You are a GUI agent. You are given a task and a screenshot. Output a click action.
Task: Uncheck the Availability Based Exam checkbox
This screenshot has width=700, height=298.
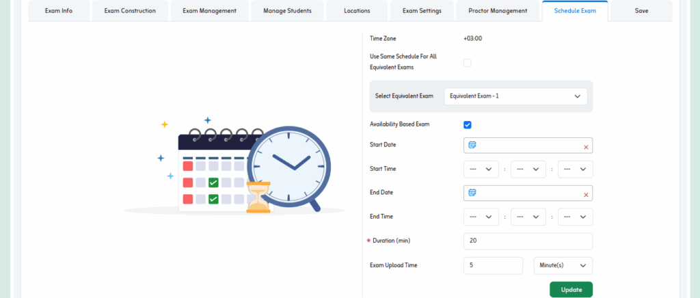pyautogui.click(x=468, y=124)
